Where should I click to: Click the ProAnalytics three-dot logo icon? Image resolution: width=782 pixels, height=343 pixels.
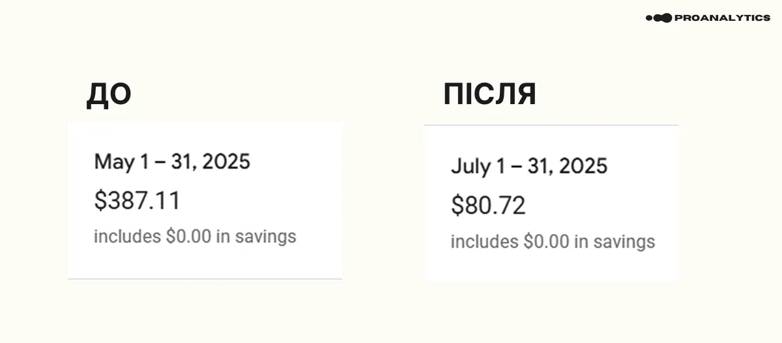658,18
